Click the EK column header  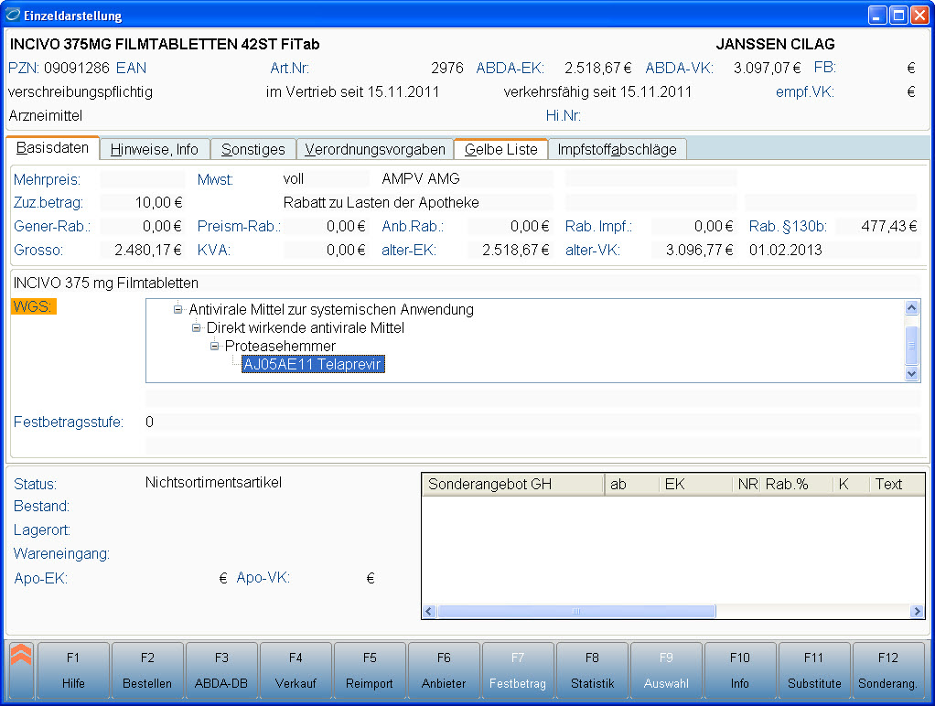coord(695,484)
